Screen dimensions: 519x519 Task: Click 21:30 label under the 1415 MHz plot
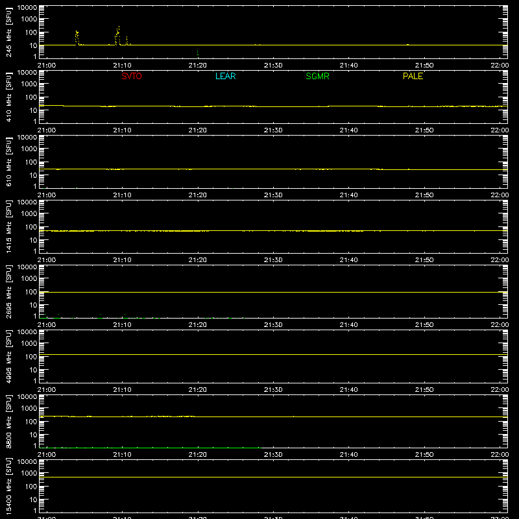coord(273,260)
